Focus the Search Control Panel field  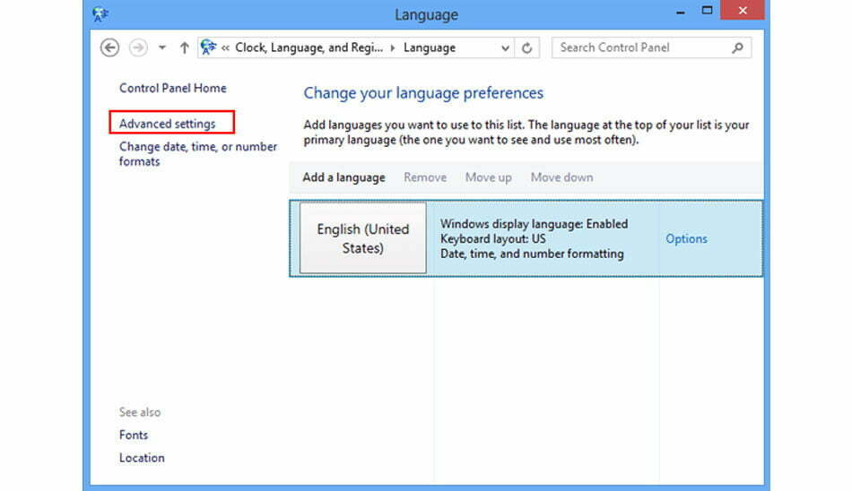(651, 47)
